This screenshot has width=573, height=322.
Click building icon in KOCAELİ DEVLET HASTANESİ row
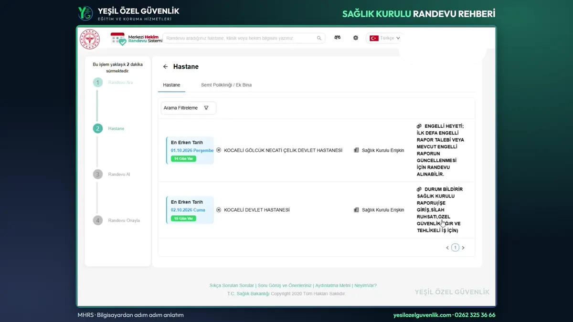[356, 210]
